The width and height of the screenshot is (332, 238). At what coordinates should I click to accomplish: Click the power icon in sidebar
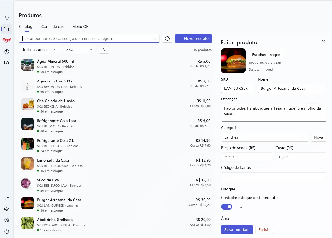pyautogui.click(x=7, y=231)
